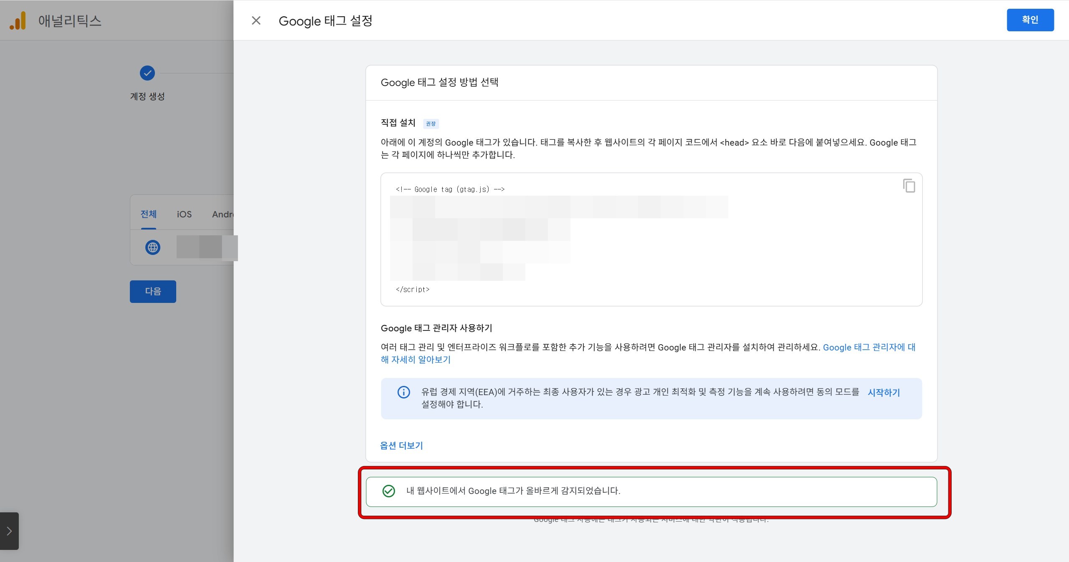
Task: Close the Google 태그 설정 panel
Action: pos(256,20)
